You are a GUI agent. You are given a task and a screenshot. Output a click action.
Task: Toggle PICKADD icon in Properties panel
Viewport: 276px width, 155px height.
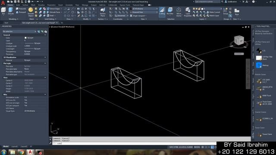pos(39,31)
